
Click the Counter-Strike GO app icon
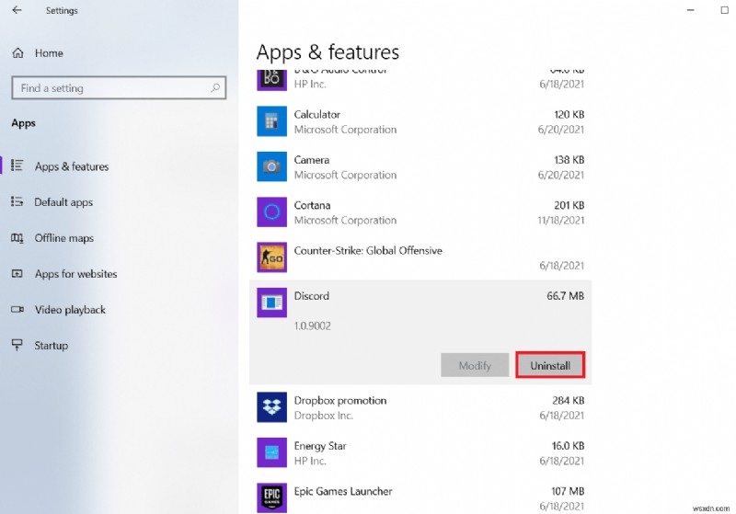(x=271, y=257)
